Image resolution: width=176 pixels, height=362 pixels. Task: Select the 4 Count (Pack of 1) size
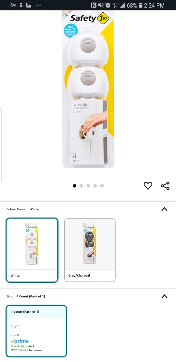[x=37, y=331]
